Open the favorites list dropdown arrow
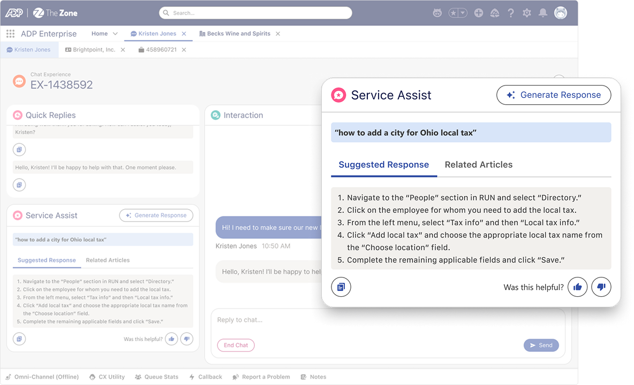634x385 pixels. click(x=462, y=13)
